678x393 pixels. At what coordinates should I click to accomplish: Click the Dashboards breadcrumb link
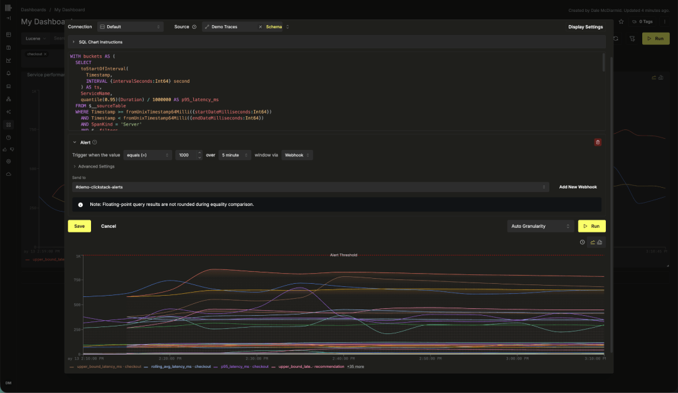click(33, 9)
